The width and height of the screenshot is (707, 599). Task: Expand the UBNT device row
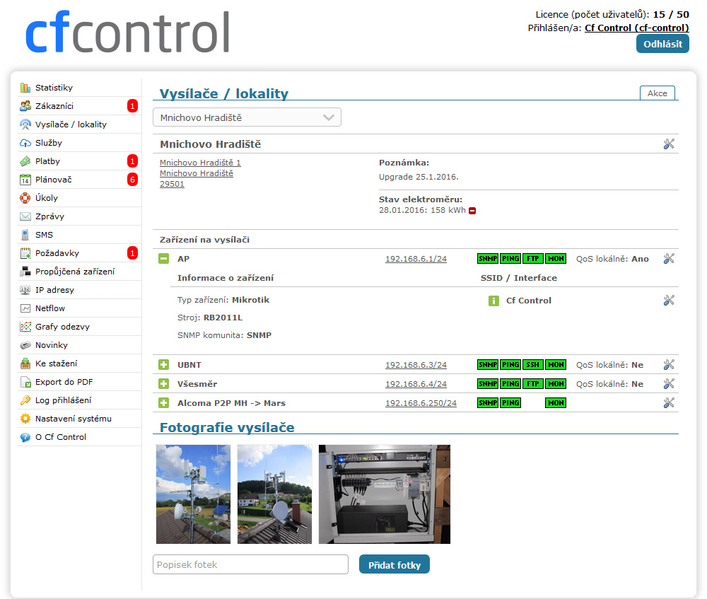tap(164, 365)
